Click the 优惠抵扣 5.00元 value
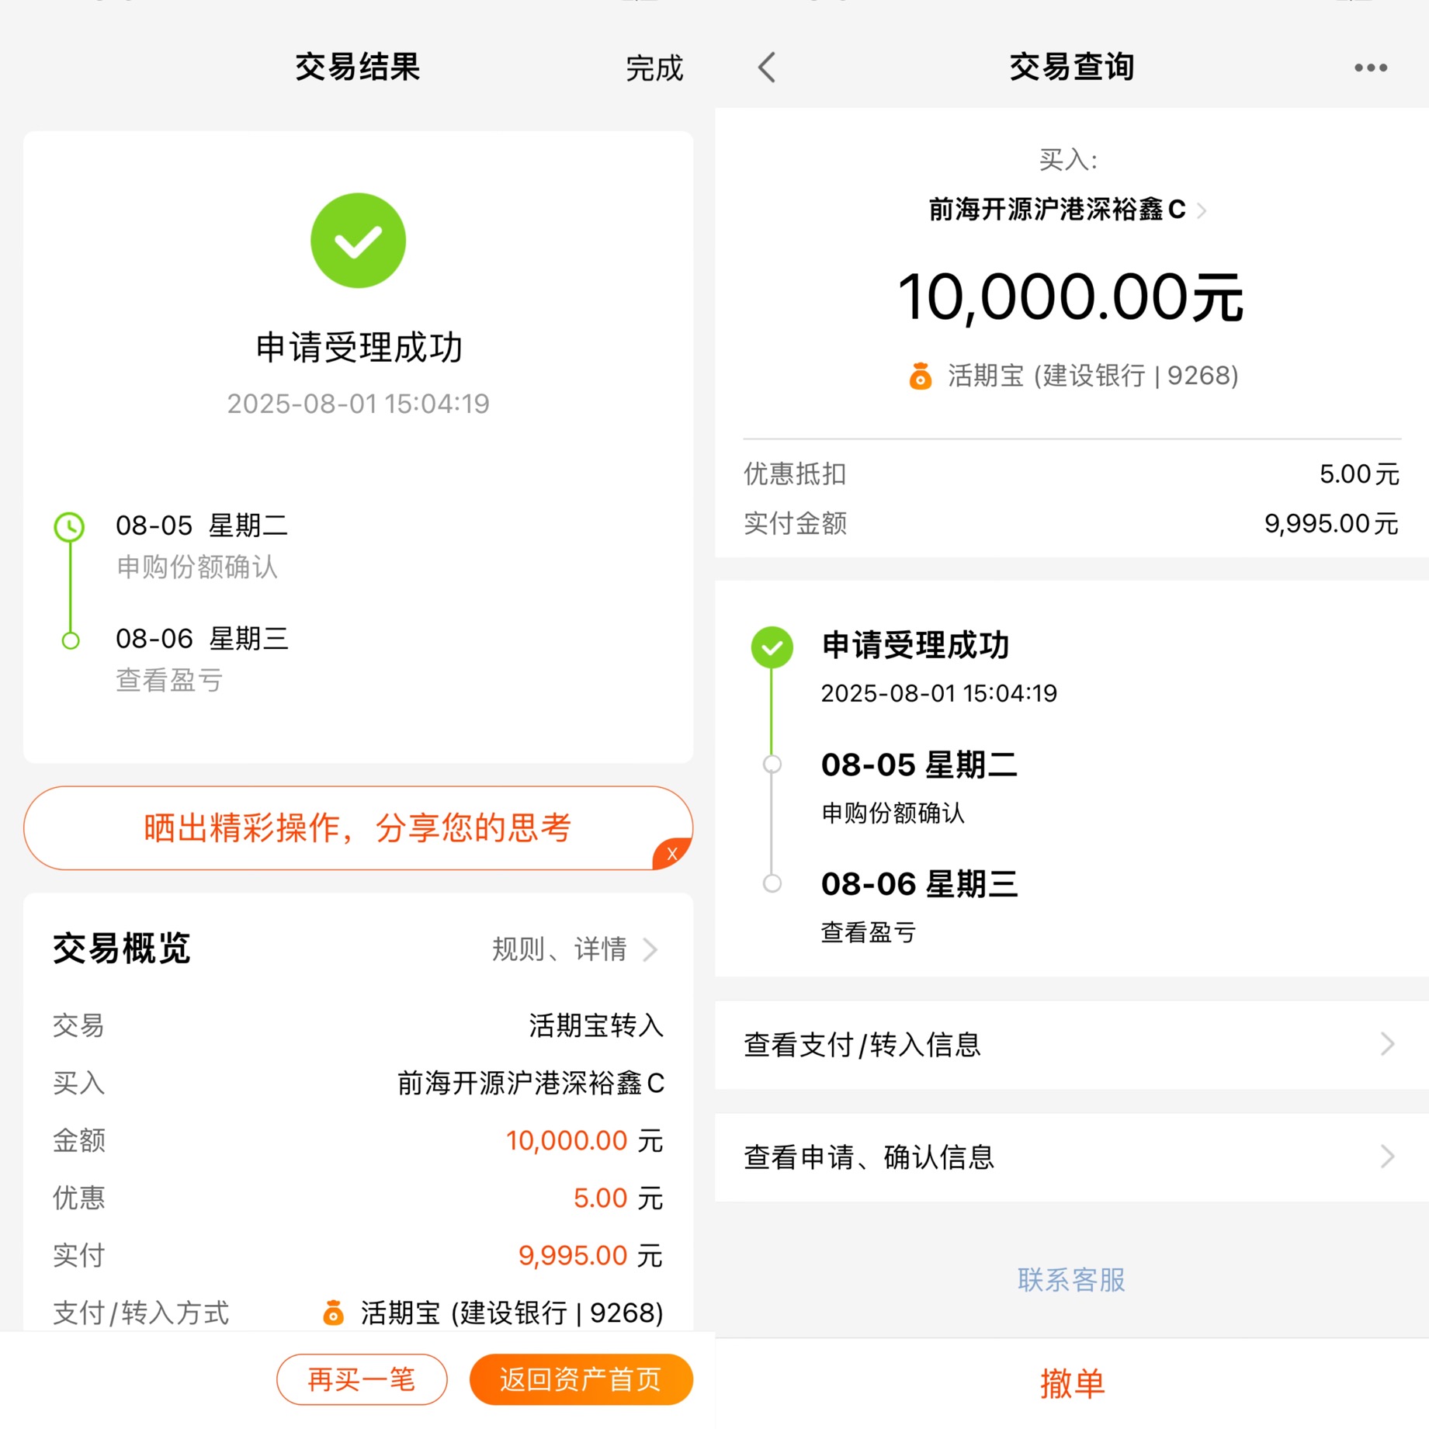Viewport: 1429px width, 1429px height. [x=1359, y=474]
